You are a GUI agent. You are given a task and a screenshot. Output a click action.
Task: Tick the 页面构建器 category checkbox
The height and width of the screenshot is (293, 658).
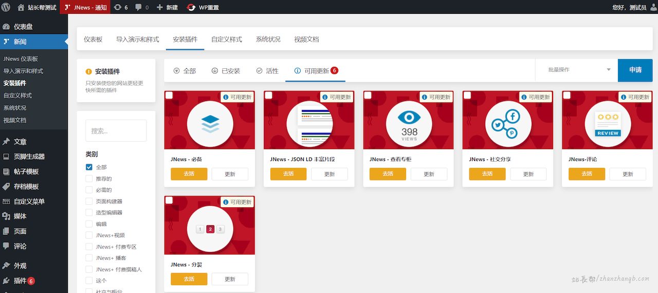pyautogui.click(x=89, y=201)
